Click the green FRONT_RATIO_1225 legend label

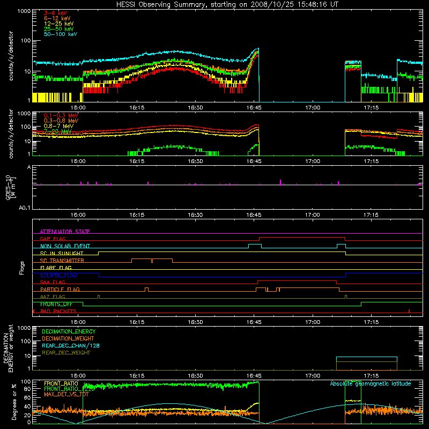coord(70,389)
